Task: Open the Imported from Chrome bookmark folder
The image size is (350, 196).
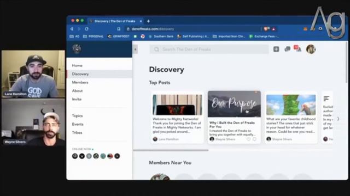Action: tap(229, 36)
